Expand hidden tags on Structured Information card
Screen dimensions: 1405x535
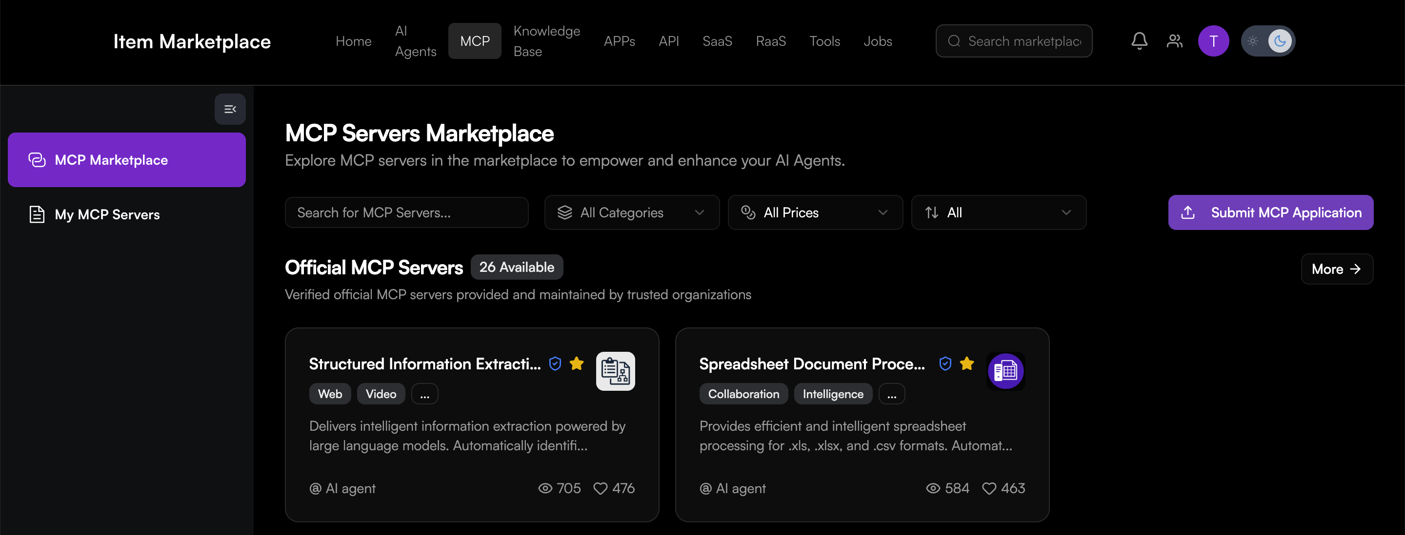(x=424, y=394)
